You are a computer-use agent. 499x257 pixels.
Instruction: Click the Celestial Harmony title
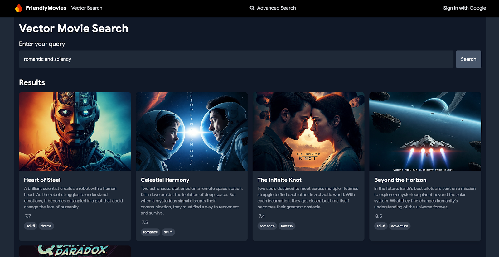[x=165, y=180]
